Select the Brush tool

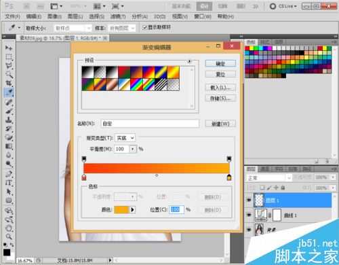coord(9,111)
